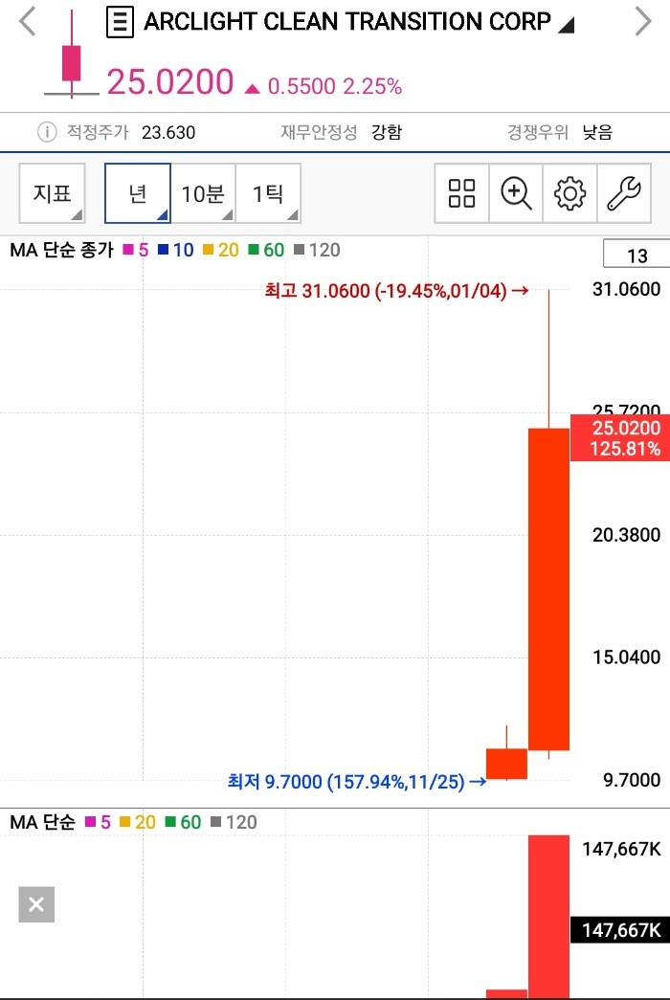The height and width of the screenshot is (1000, 670).
Task: Tap the zoom-in magnifier icon
Action: tap(516, 193)
